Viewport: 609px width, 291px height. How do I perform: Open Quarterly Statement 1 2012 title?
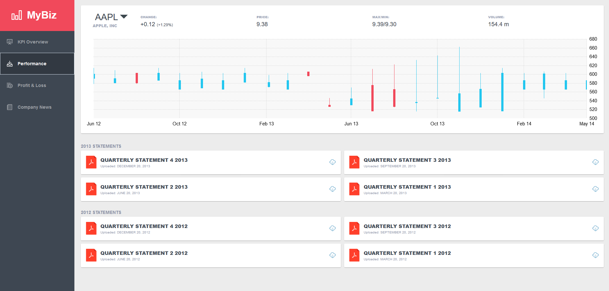point(407,253)
